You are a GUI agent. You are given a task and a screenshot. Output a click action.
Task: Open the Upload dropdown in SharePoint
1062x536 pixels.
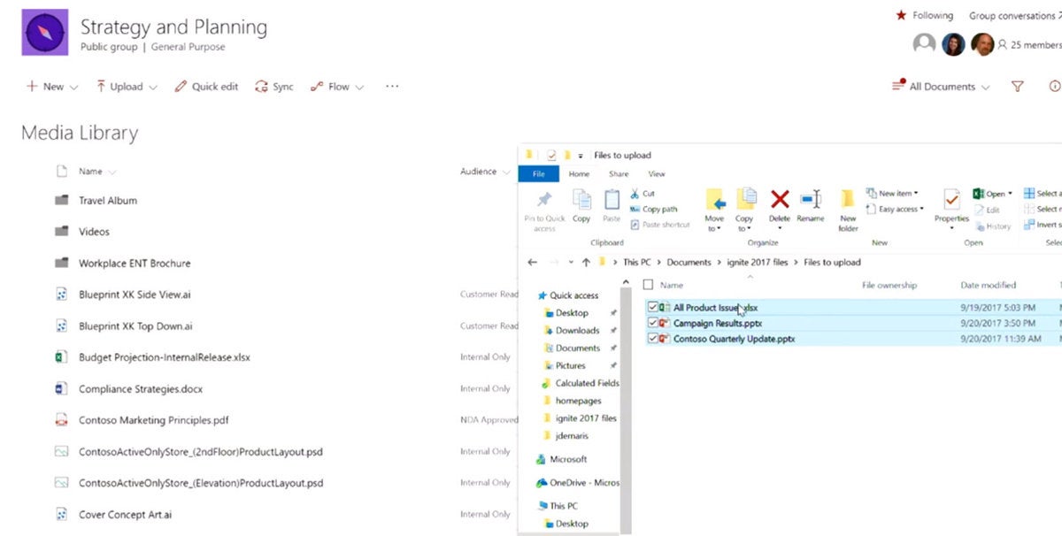point(127,87)
